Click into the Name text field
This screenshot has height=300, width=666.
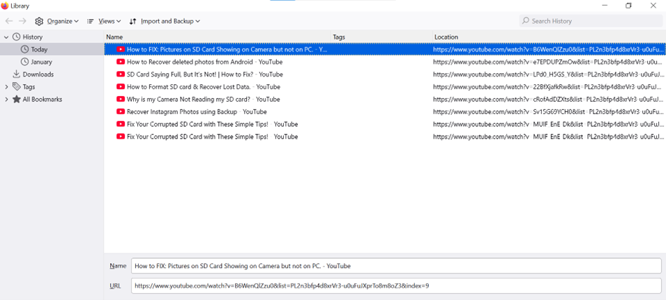pyautogui.click(x=396, y=266)
